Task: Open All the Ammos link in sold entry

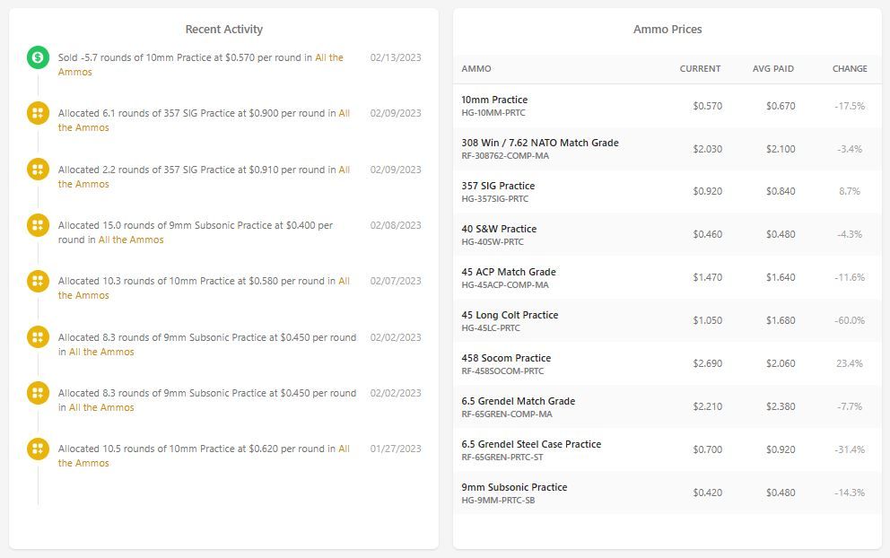Action: [x=200, y=65]
